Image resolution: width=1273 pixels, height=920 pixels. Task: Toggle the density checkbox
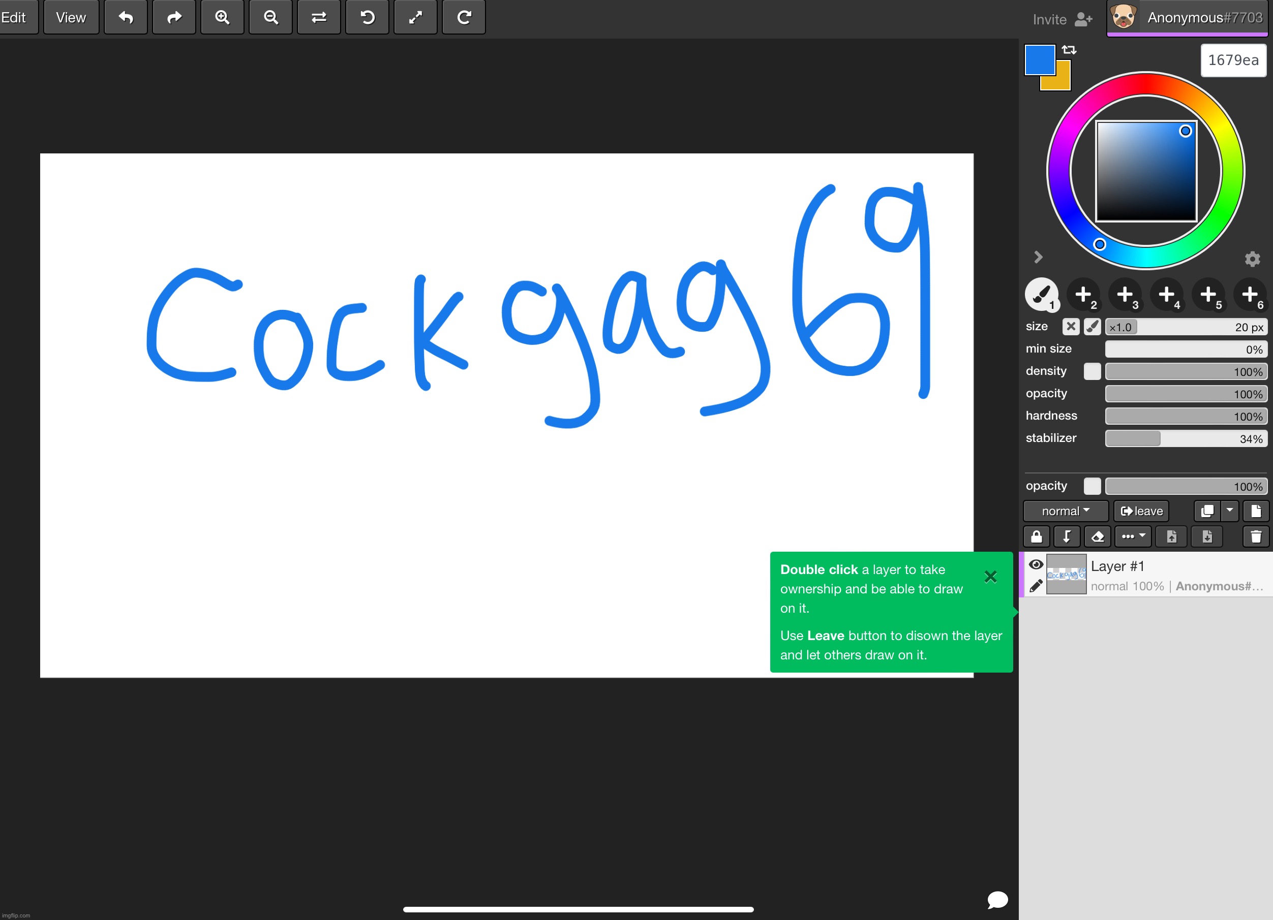tap(1092, 371)
